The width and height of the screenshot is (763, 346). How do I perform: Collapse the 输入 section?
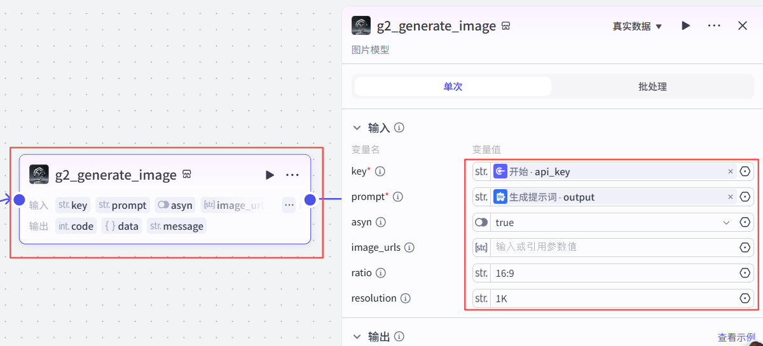(x=357, y=128)
